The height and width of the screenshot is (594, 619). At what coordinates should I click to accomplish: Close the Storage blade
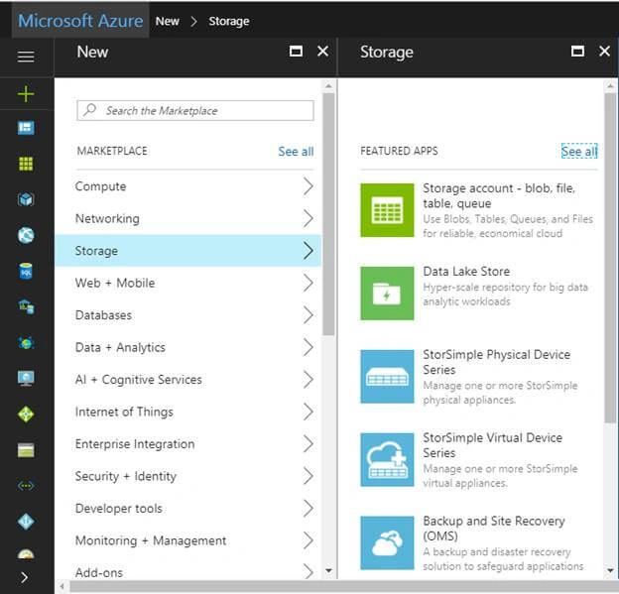click(604, 52)
